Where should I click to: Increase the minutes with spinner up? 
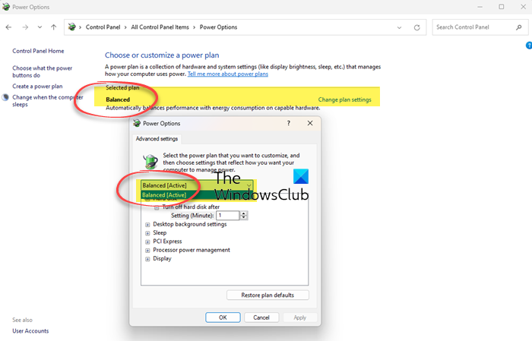(244, 213)
